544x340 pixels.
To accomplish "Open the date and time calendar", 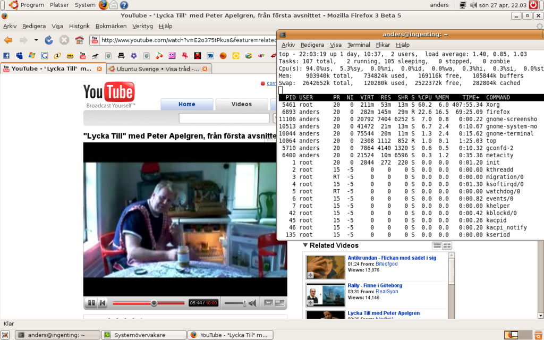I will (x=501, y=5).
